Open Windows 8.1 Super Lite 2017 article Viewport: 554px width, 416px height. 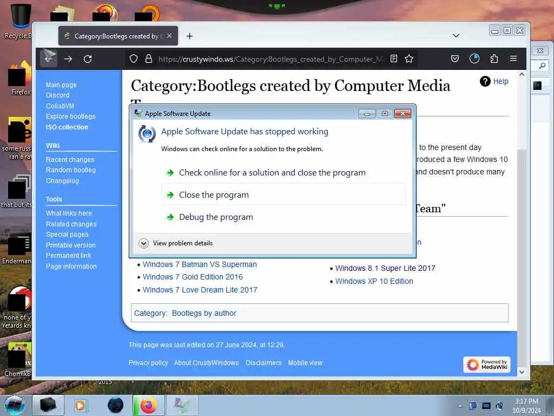[385, 268]
